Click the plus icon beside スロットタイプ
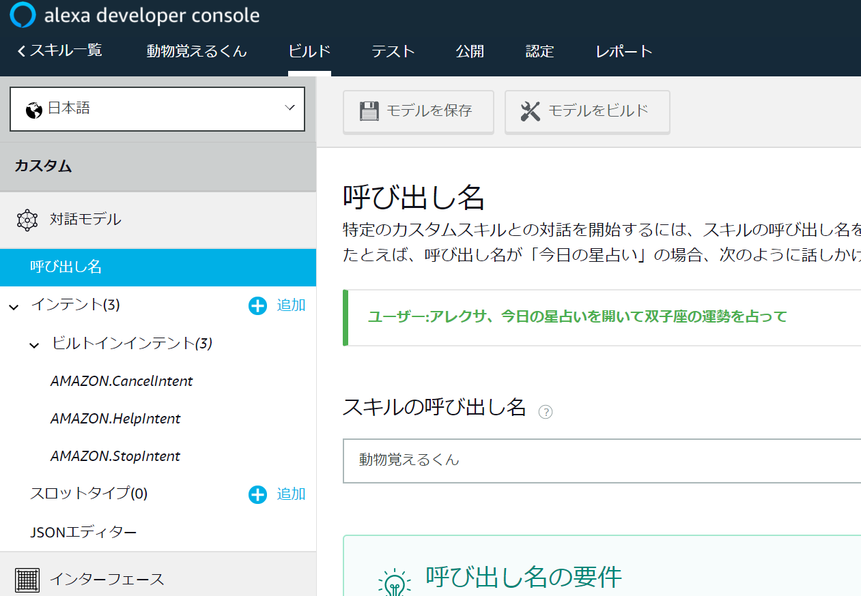This screenshot has height=596, width=861. click(x=257, y=494)
